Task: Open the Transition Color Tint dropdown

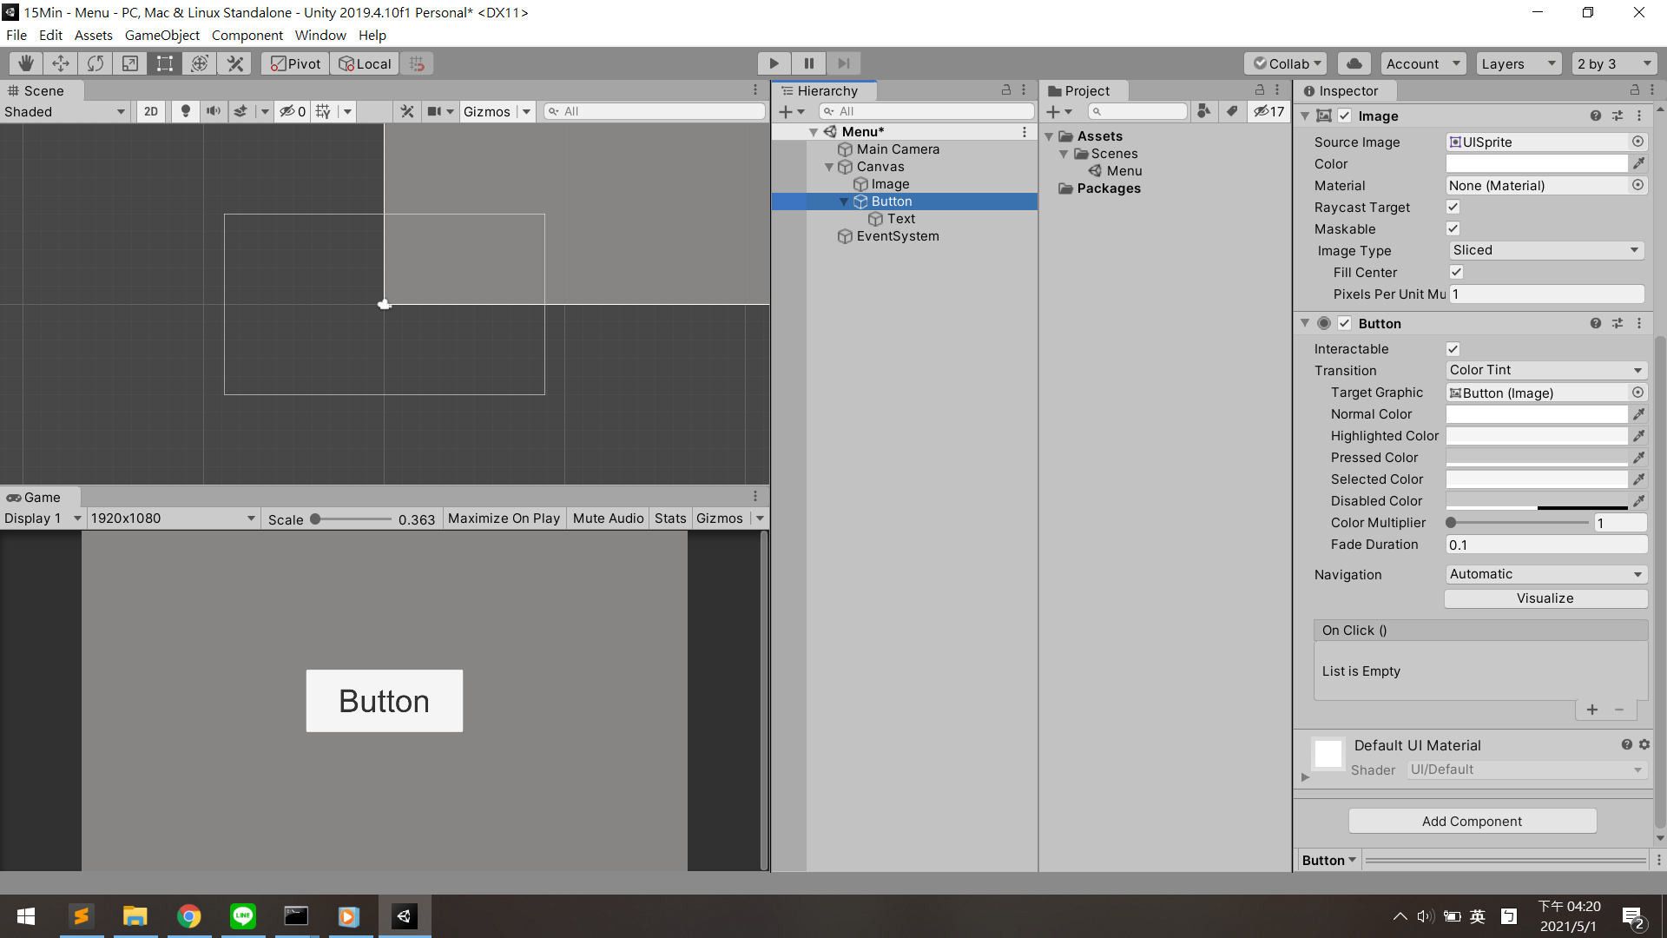Action: [x=1545, y=370]
